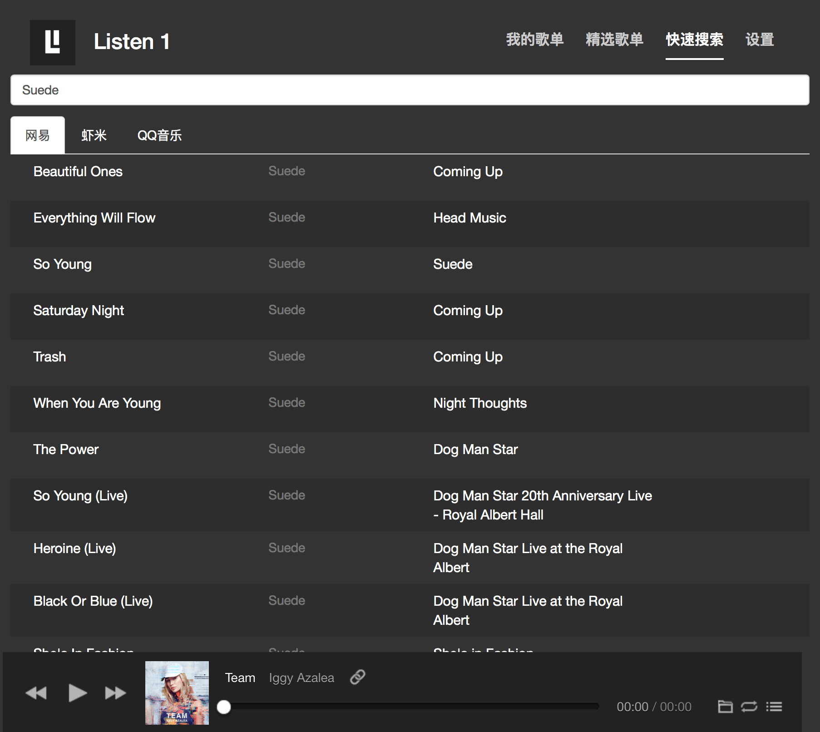
Task: Play the song So Young
Action: coord(63,264)
